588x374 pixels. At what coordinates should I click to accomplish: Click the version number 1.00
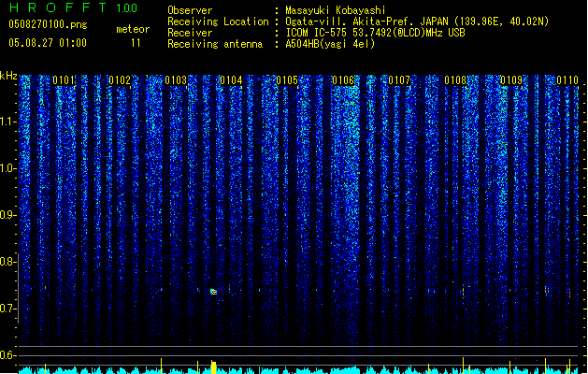point(126,8)
